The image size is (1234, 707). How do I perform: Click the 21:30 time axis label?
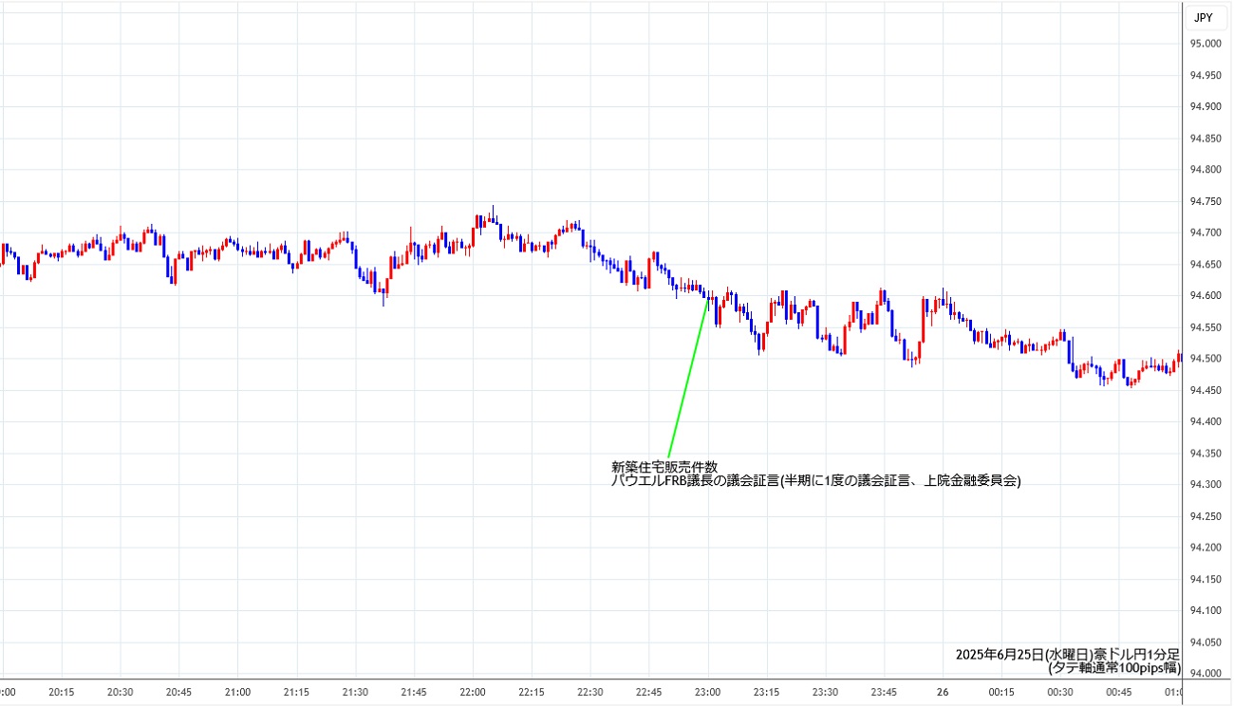click(355, 692)
